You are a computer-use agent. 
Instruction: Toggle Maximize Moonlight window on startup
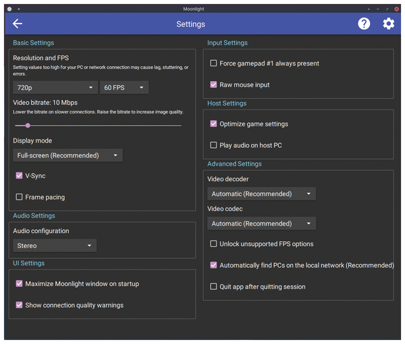pyautogui.click(x=19, y=283)
